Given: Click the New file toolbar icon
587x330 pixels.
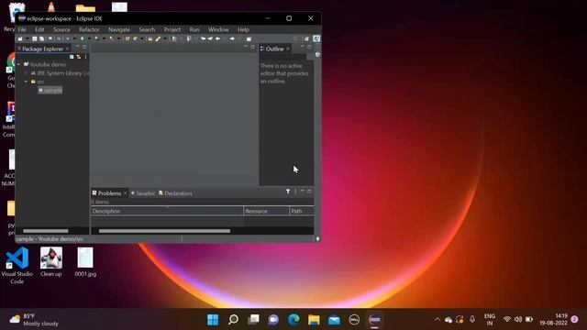Looking at the screenshot, I should [x=20, y=38].
